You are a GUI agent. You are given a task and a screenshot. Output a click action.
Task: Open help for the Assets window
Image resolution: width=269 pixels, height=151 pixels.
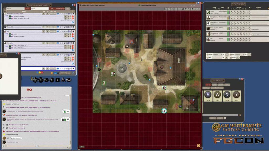point(240,79)
